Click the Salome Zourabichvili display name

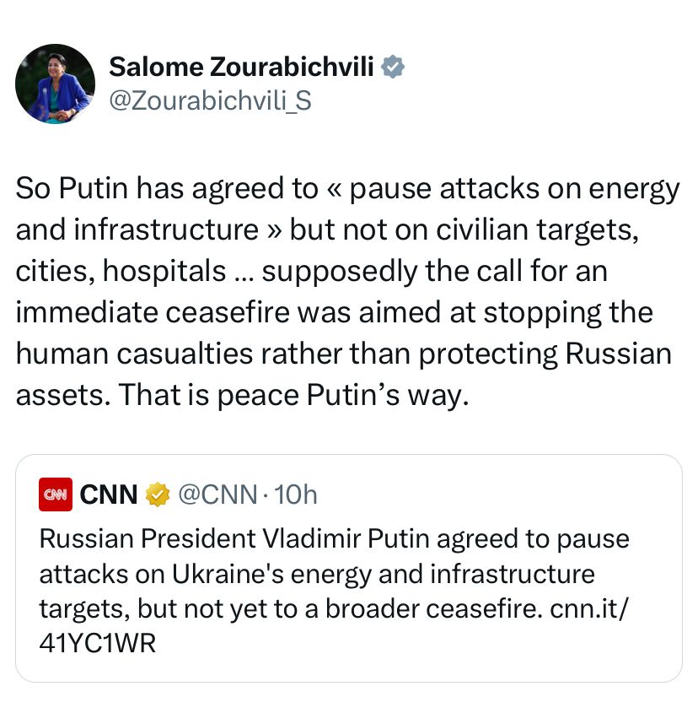click(241, 67)
